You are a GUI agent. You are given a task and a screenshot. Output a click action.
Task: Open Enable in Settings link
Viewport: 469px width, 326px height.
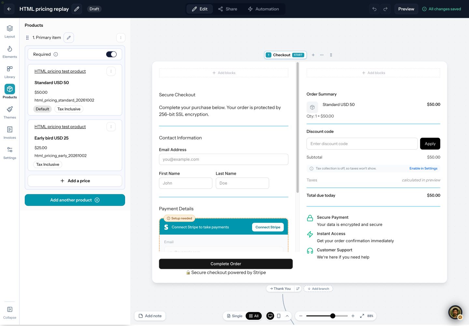[x=423, y=169]
